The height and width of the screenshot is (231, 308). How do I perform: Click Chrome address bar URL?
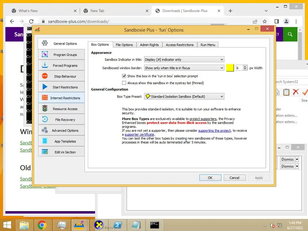78,21
